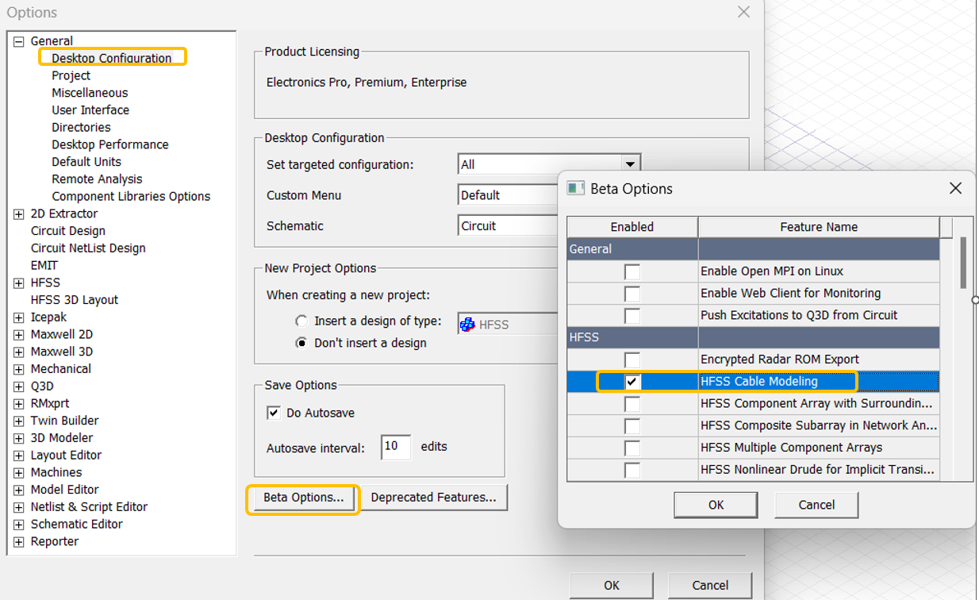Screen dimensions: 979x600
Task: Click the Encrypted Radar ROM Export text
Action: pyautogui.click(x=780, y=360)
